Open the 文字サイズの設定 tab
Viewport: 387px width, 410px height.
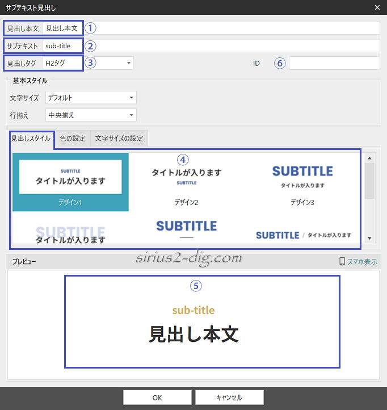click(x=119, y=138)
